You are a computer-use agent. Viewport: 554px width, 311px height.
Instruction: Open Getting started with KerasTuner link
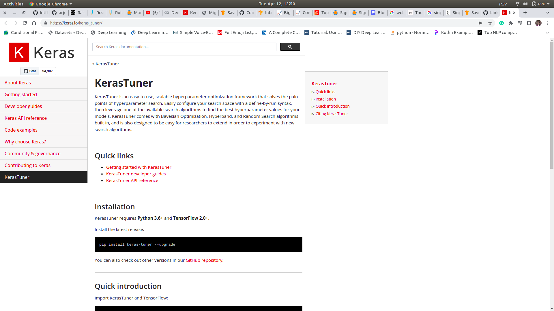tap(138, 167)
